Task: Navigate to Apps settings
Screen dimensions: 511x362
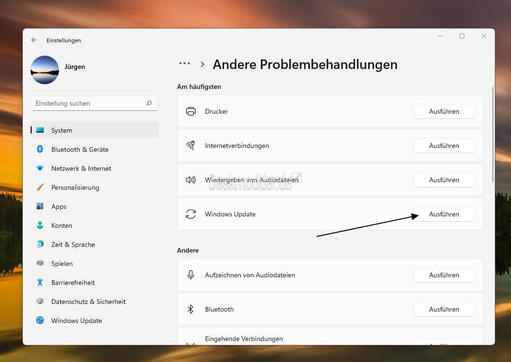Action: (94, 206)
